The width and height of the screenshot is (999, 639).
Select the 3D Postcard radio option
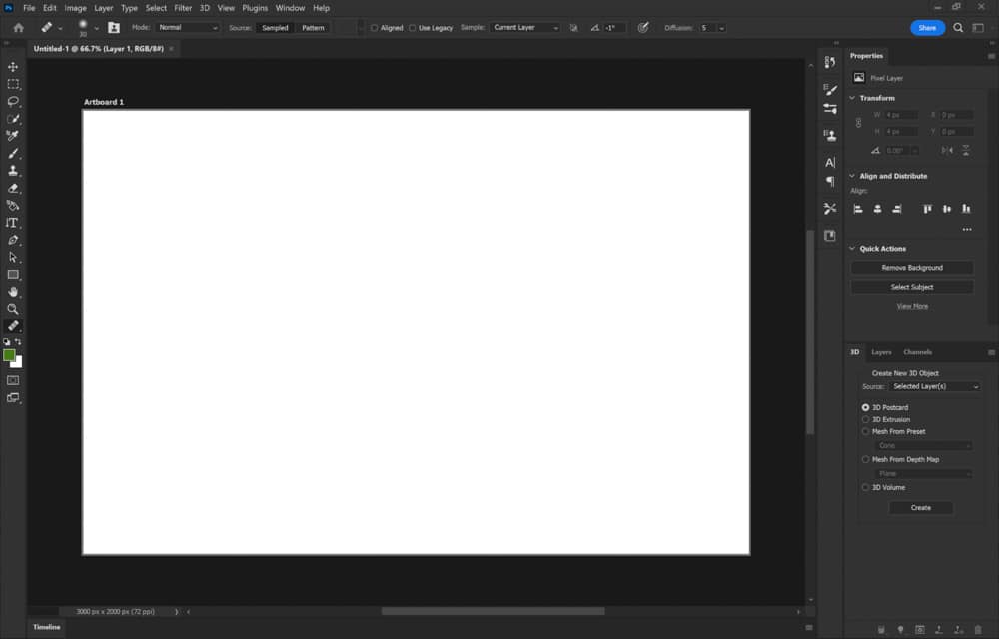[x=865, y=407]
